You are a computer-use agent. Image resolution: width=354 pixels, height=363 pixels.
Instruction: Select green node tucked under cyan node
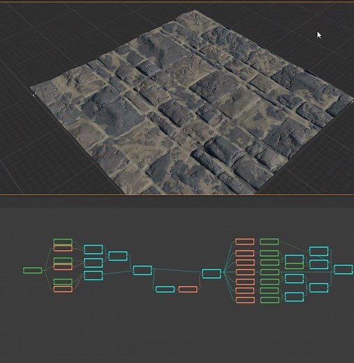click(295, 266)
